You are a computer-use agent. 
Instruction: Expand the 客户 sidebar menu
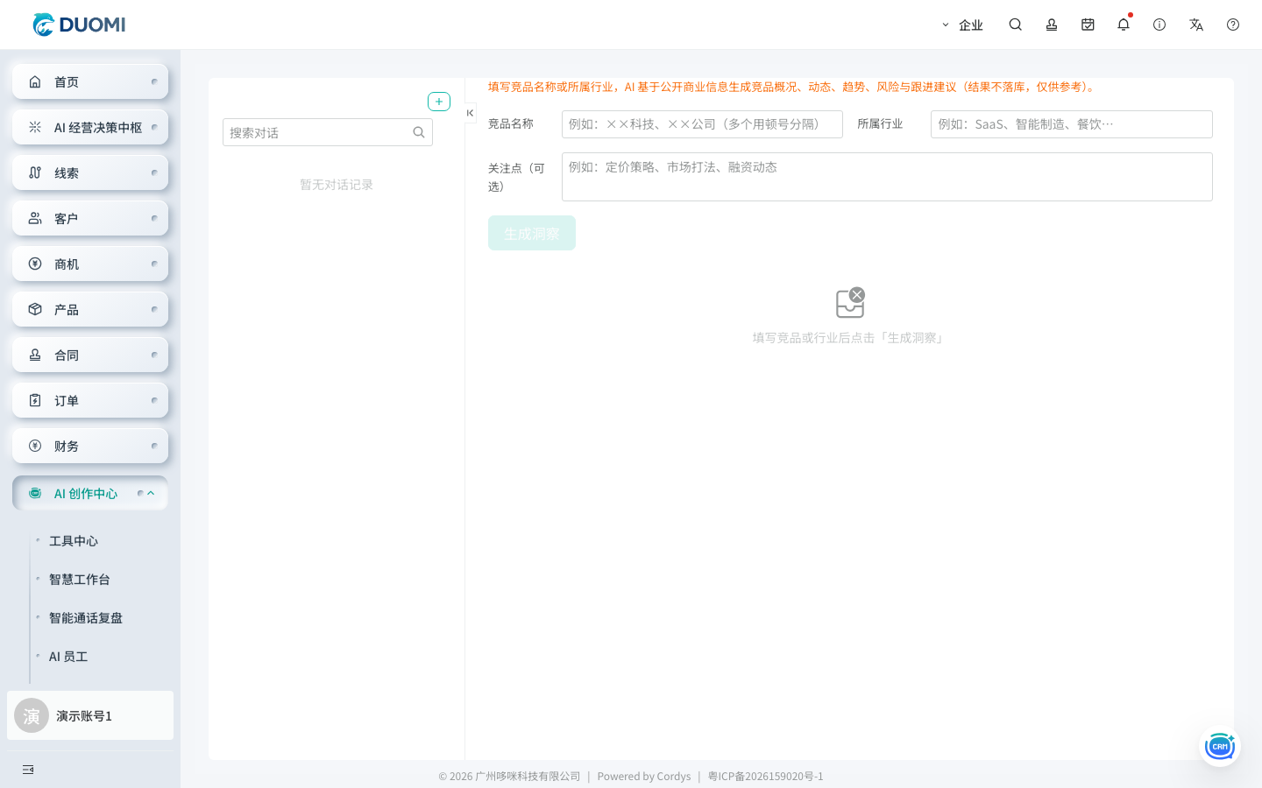[x=90, y=218]
